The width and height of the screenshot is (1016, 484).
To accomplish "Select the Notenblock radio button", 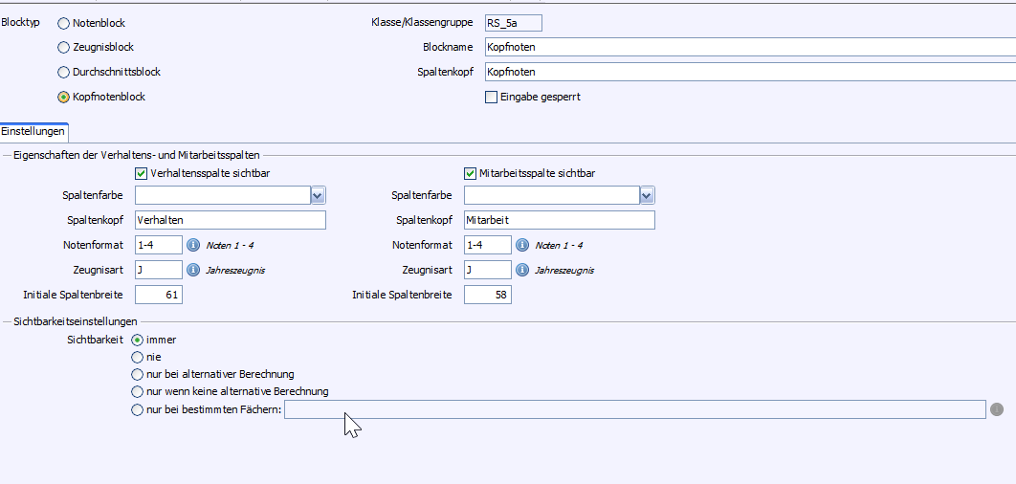I will 64,23.
